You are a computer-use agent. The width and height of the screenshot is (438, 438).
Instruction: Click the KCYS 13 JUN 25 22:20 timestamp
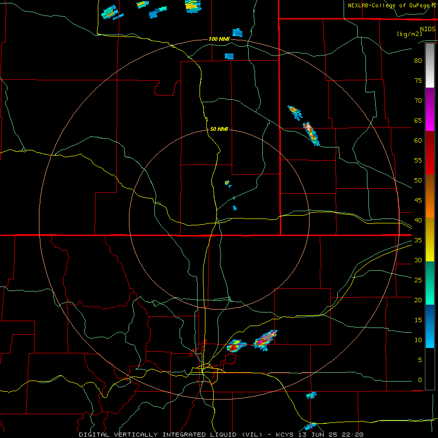[320, 435]
